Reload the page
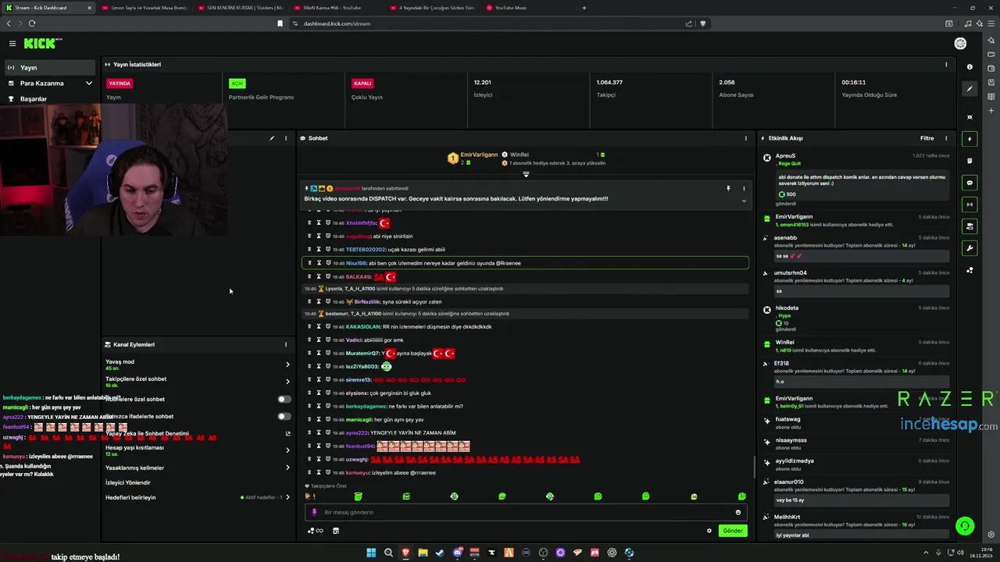This screenshot has height=562, width=1000. (31, 23)
